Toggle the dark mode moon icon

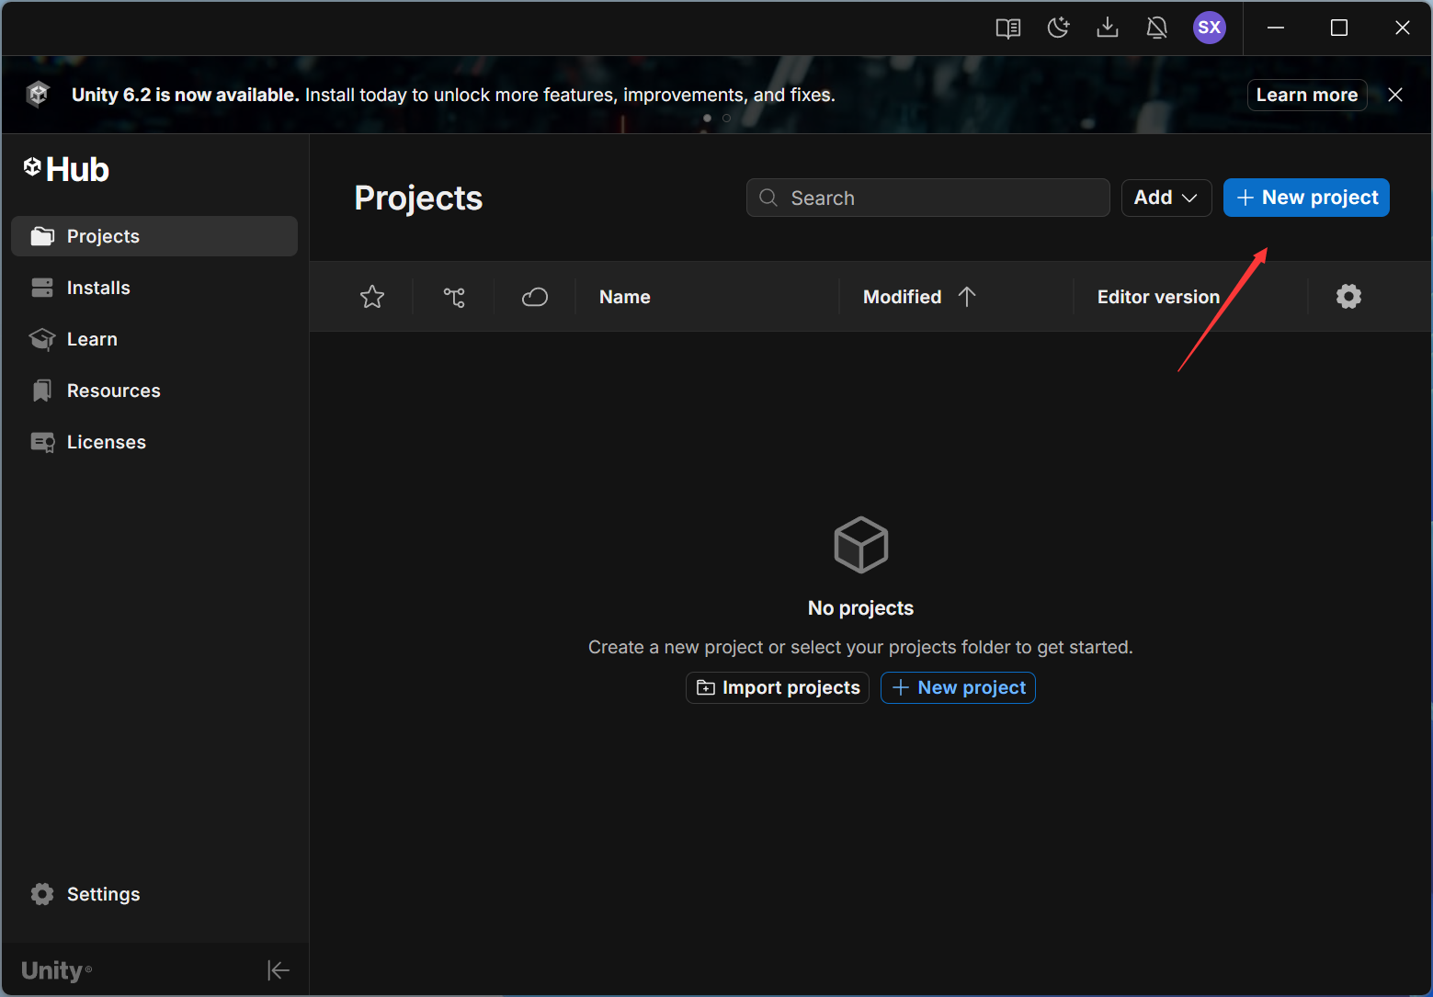click(x=1058, y=28)
